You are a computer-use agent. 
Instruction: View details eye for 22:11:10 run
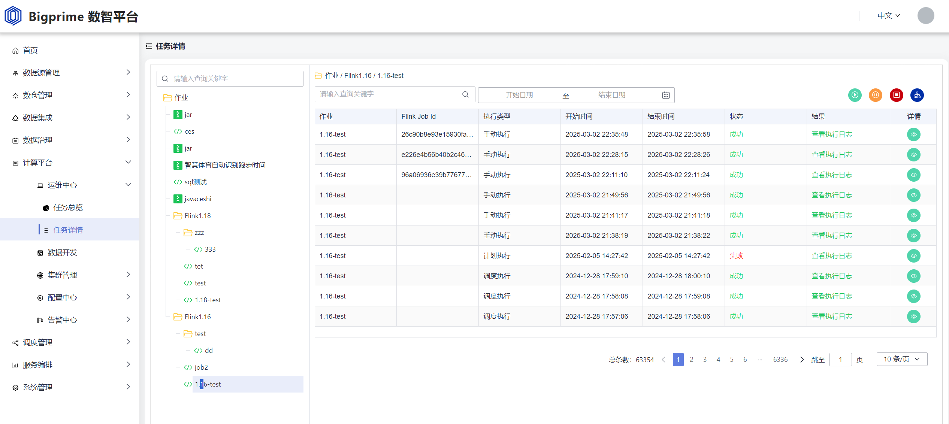[913, 175]
